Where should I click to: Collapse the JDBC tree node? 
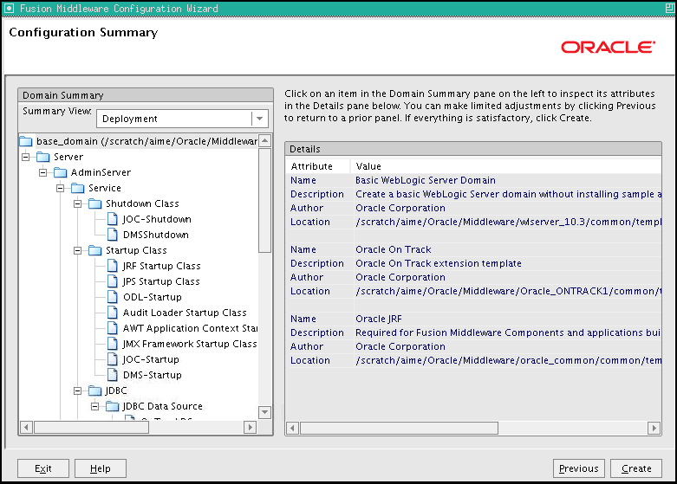pyautogui.click(x=78, y=390)
